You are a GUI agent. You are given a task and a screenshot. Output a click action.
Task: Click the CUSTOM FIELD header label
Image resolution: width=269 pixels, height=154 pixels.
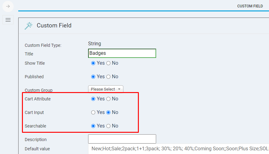click(x=250, y=6)
